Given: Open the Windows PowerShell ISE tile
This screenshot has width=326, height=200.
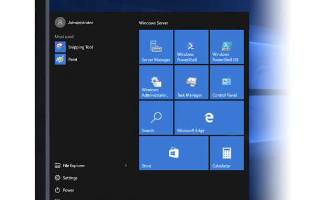Looking at the screenshot, I should (227, 47).
